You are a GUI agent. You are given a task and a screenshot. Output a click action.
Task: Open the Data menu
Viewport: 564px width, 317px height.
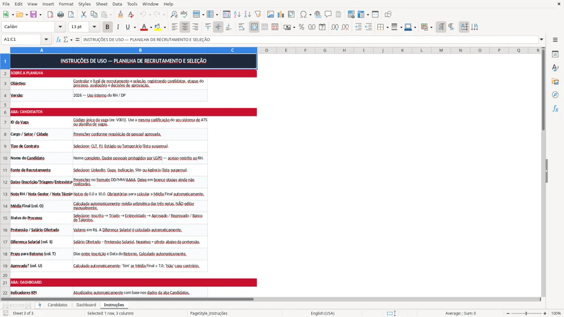[x=117, y=4]
